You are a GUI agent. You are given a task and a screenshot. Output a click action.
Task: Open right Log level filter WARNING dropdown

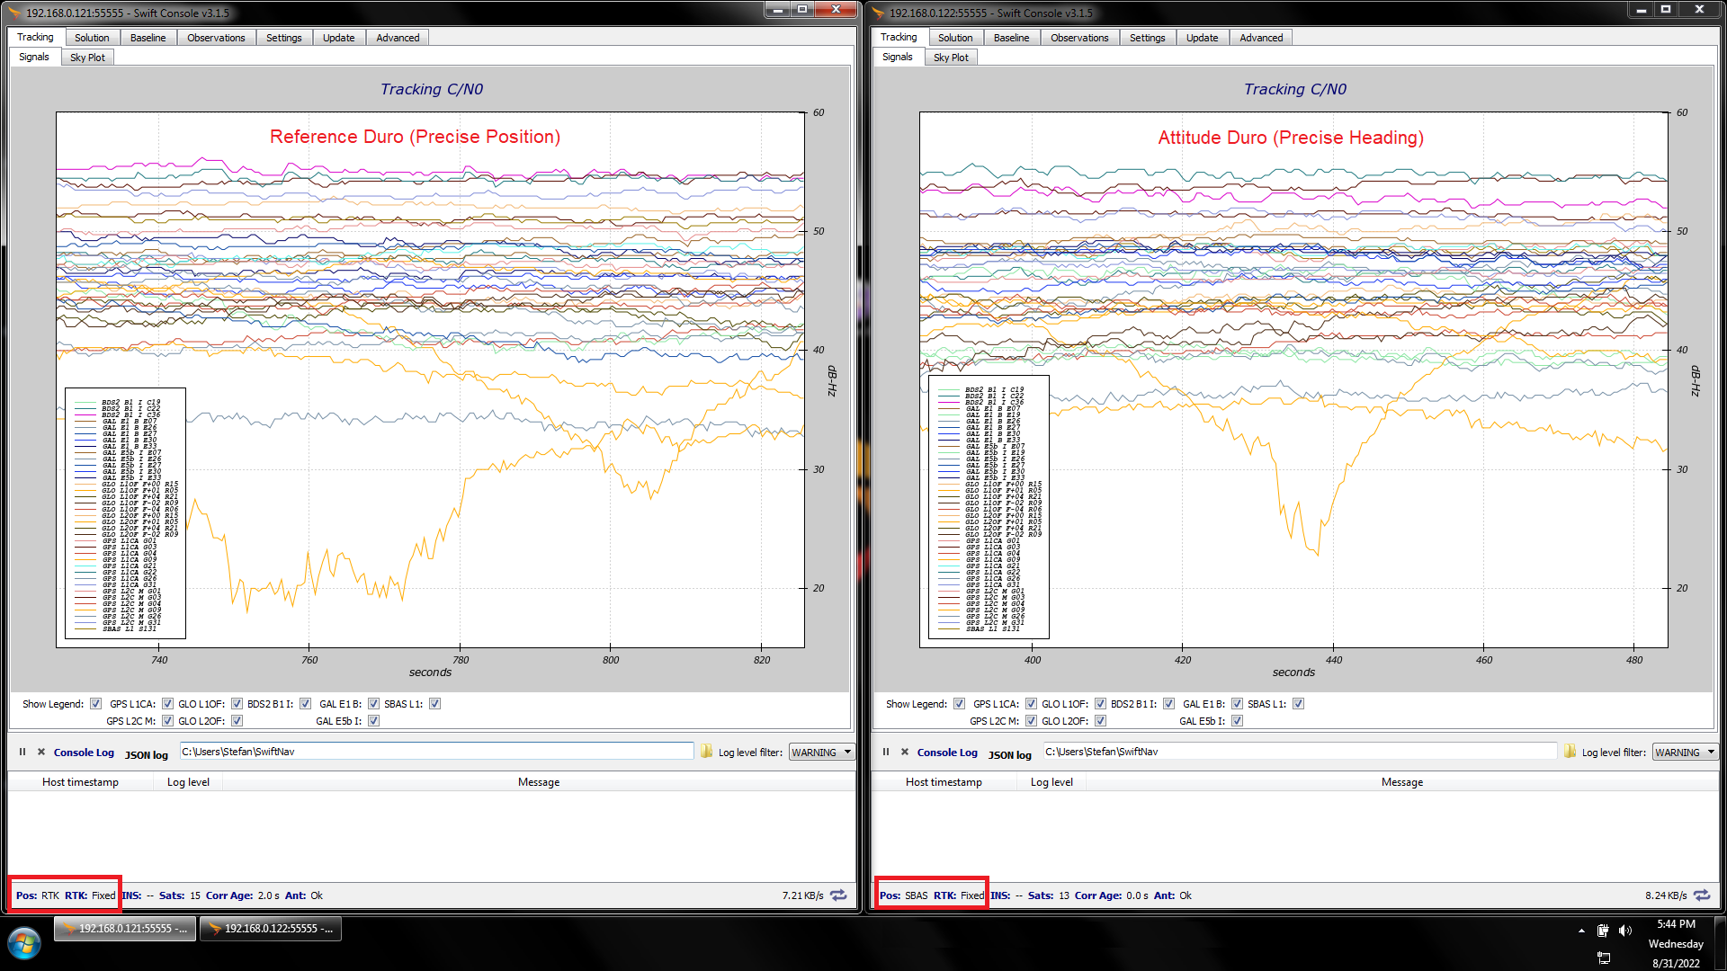(x=1685, y=753)
